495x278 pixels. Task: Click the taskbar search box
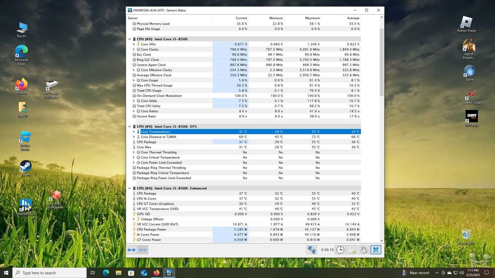49,273
